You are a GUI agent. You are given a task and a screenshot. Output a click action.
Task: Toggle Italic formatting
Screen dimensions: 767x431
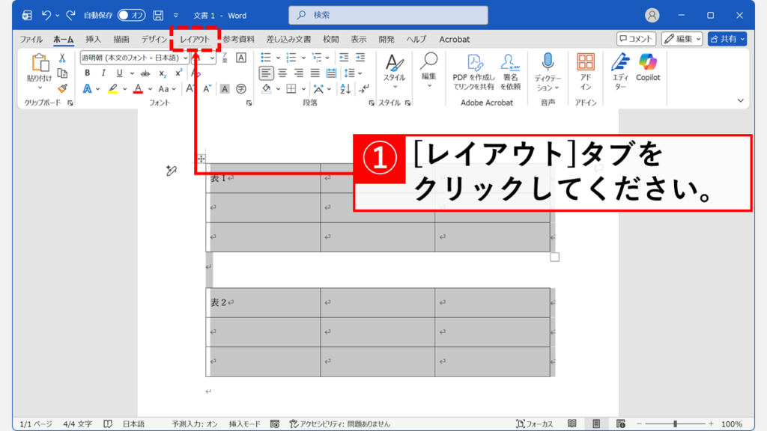(x=103, y=72)
